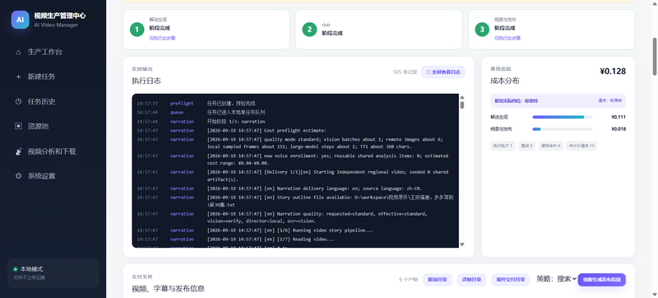Click the 解说生成 cost progress bar
658x298 pixels.
[563, 117]
